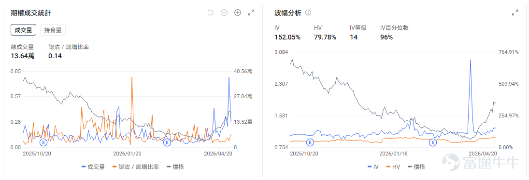
Task: Click the 764.91% right axis label
Action: [508, 52]
